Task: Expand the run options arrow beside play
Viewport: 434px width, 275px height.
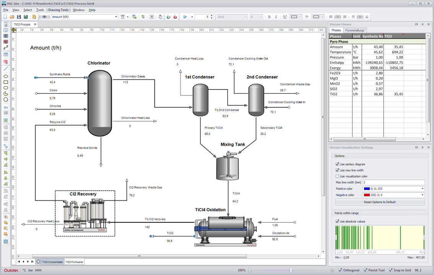Action: pos(192,17)
